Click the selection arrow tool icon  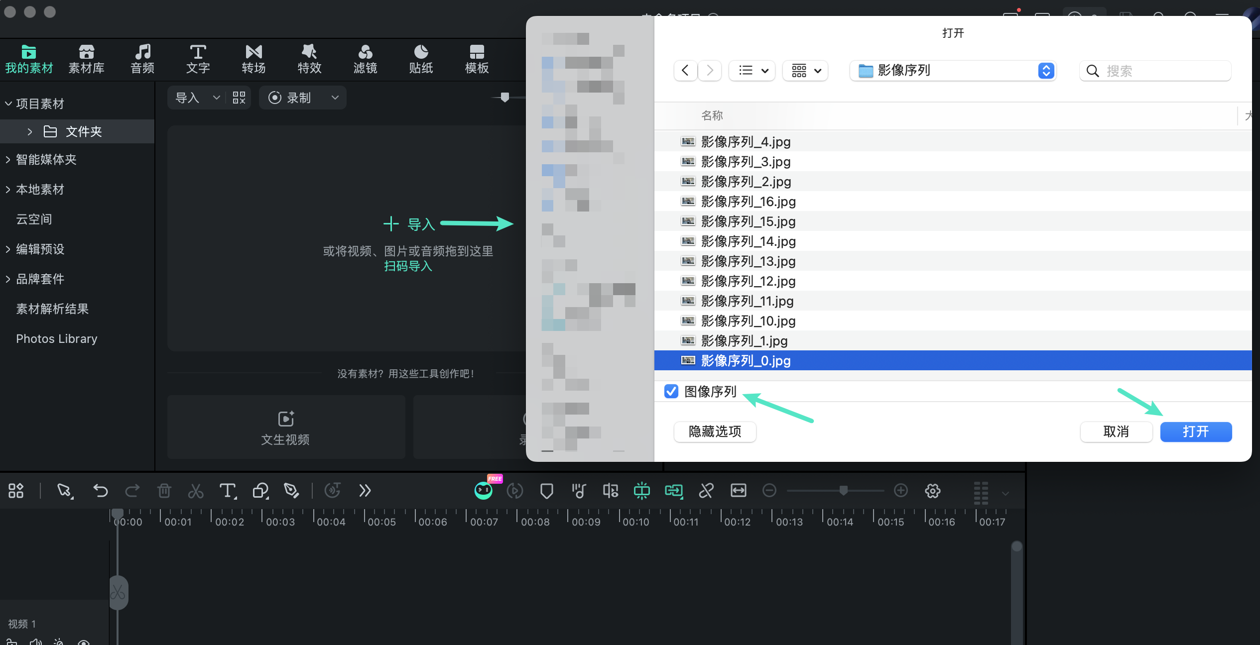(65, 491)
